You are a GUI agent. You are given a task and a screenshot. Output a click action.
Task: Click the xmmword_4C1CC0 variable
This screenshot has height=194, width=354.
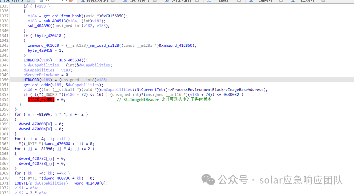[x=43, y=45]
